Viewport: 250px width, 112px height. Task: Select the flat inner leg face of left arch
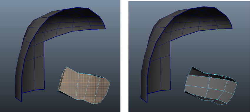(x=34, y=73)
